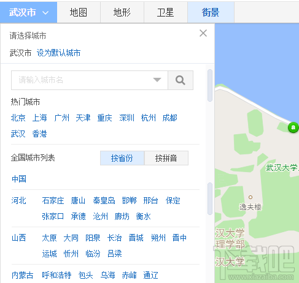
Task: Switch to the 卫星 satellite view tab
Action: [x=166, y=12]
